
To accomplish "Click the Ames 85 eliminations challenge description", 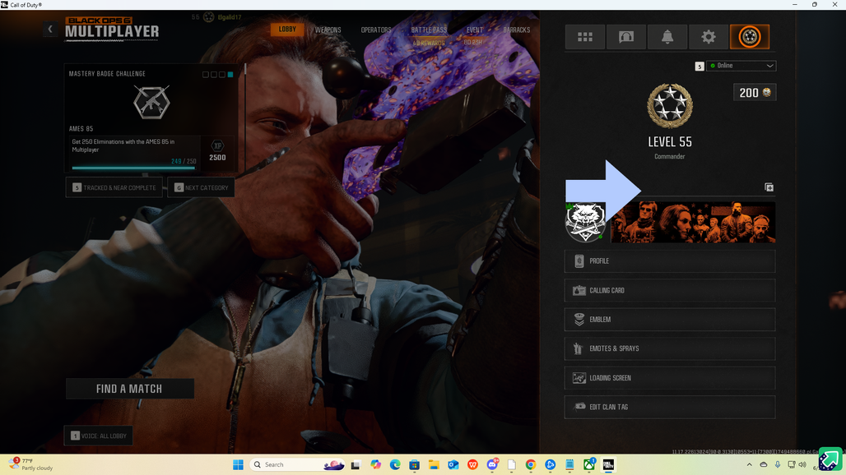I will click(123, 145).
